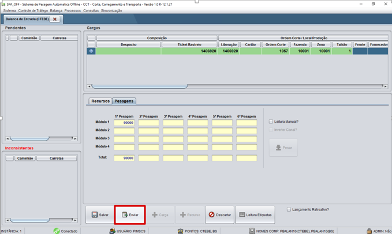Click the Pendentes horizontal scrollbar thumb
The image size is (392, 234).
[29, 138]
